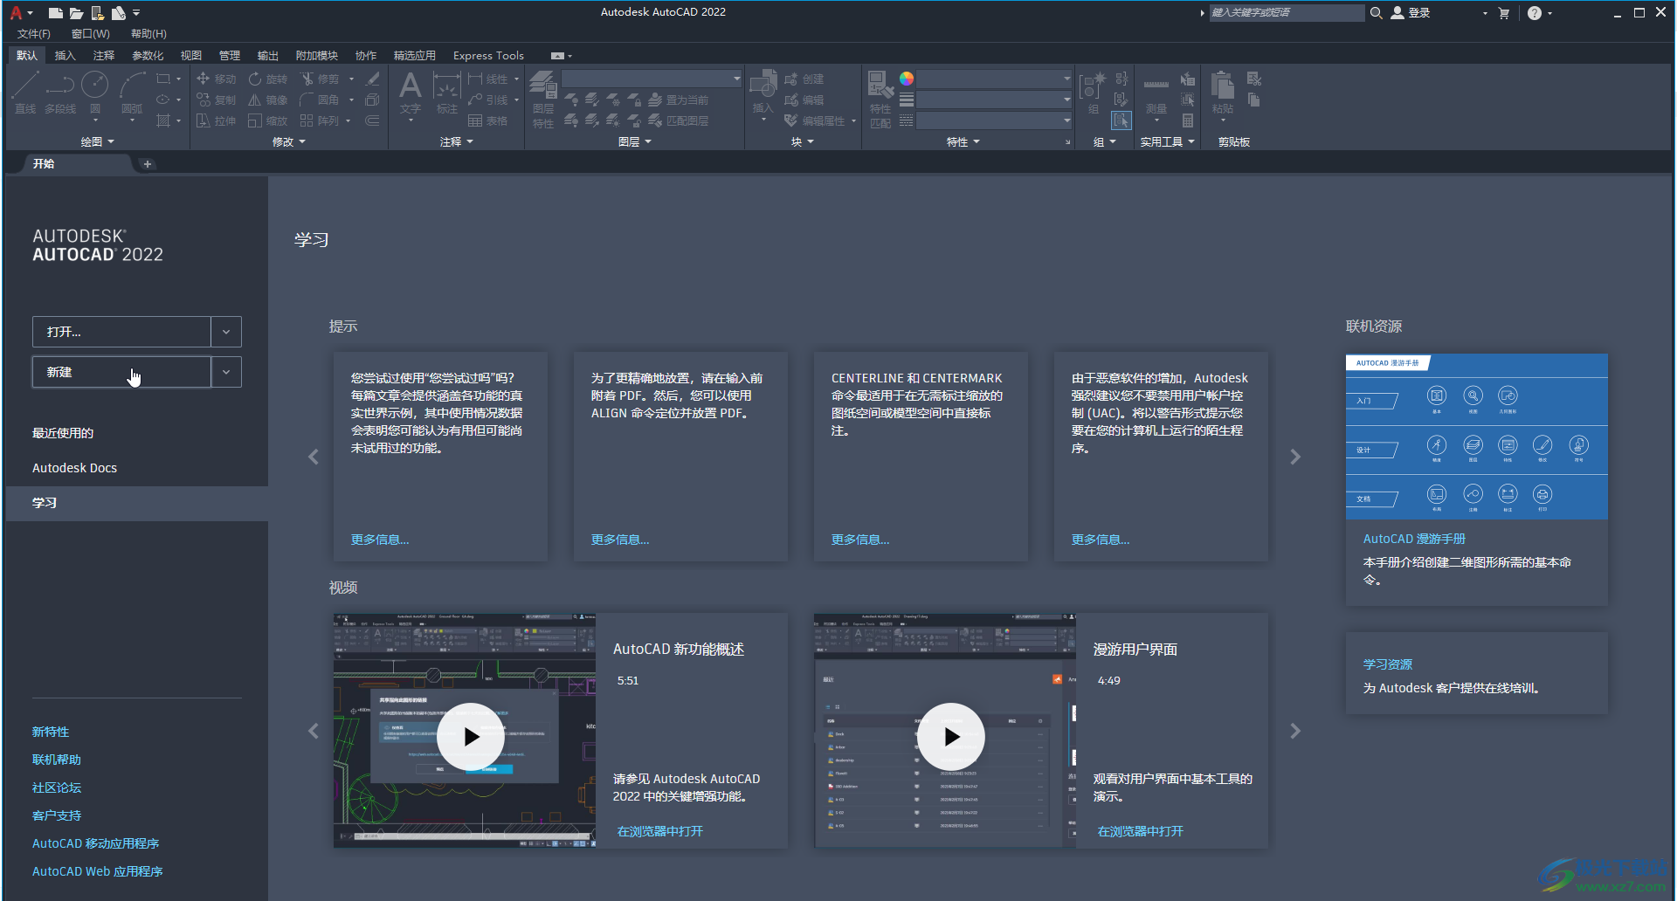Open Layer Properties (图层特性)
This screenshot has width=1677, height=901.
(543, 100)
